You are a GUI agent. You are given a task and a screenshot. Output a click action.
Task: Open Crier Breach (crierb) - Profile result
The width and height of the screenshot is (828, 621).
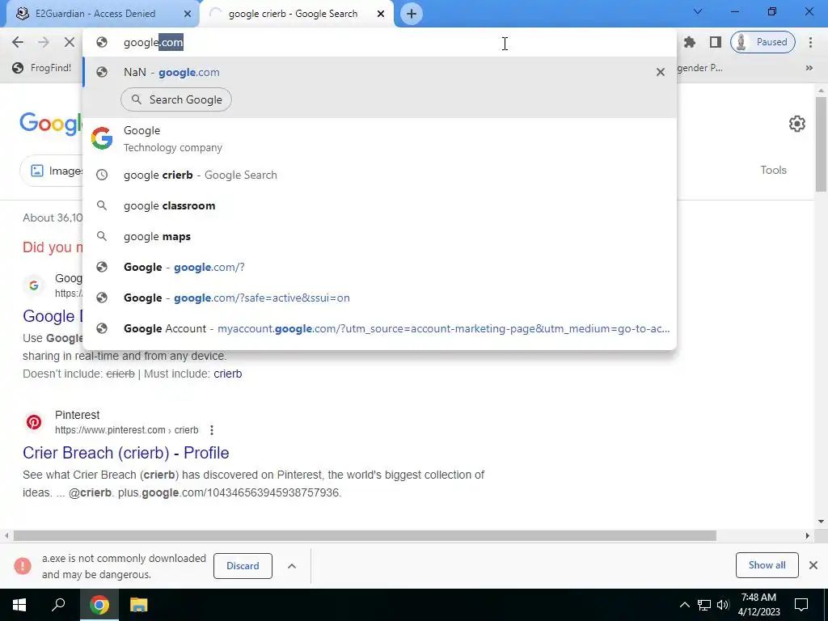[x=125, y=453]
